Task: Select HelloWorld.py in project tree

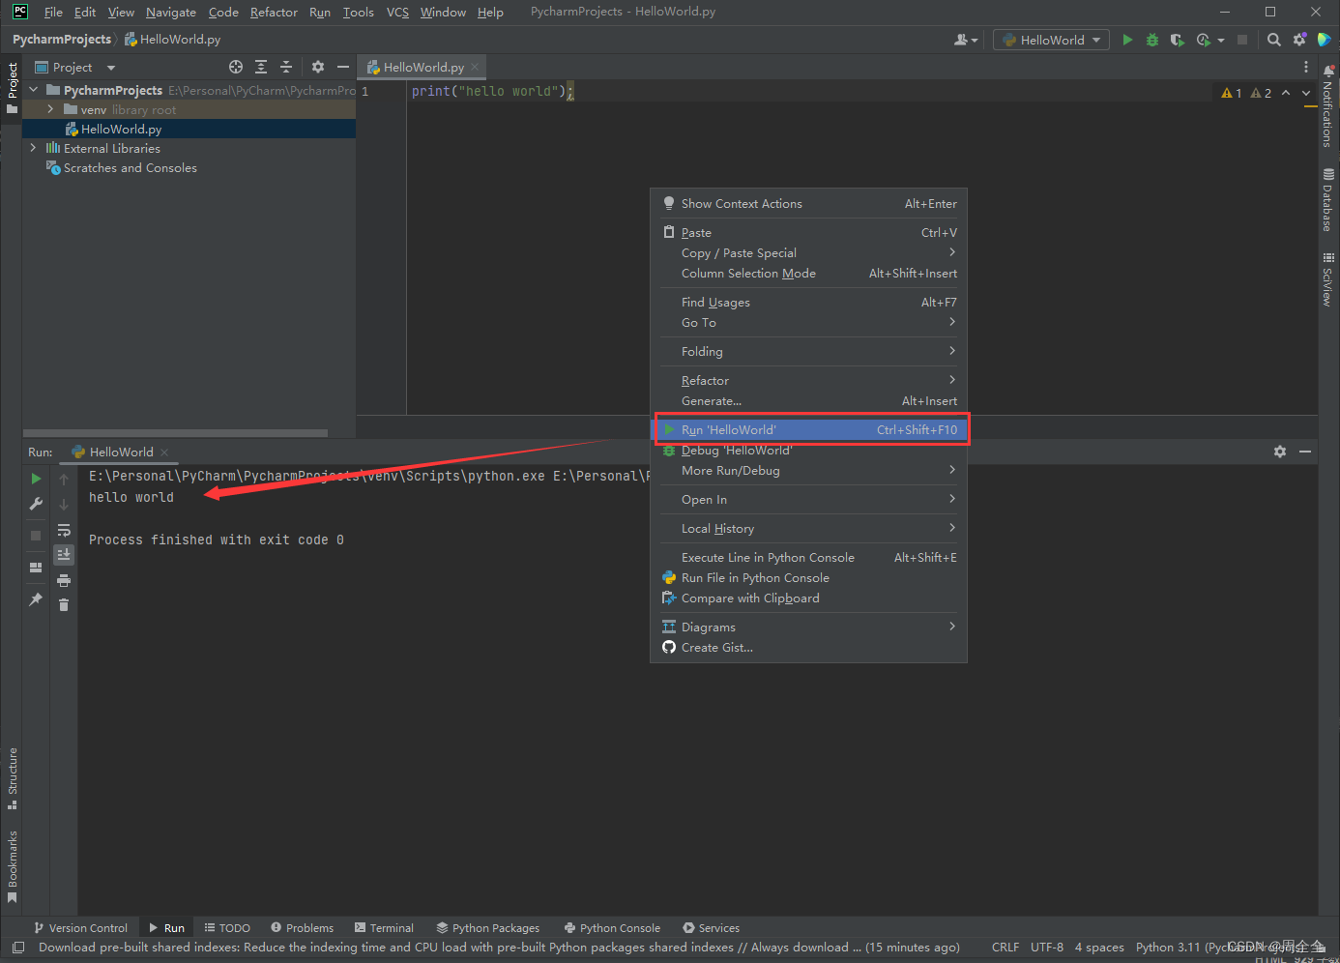Action: [x=121, y=129]
